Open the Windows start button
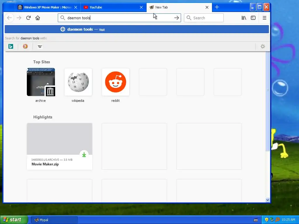 click(14, 220)
